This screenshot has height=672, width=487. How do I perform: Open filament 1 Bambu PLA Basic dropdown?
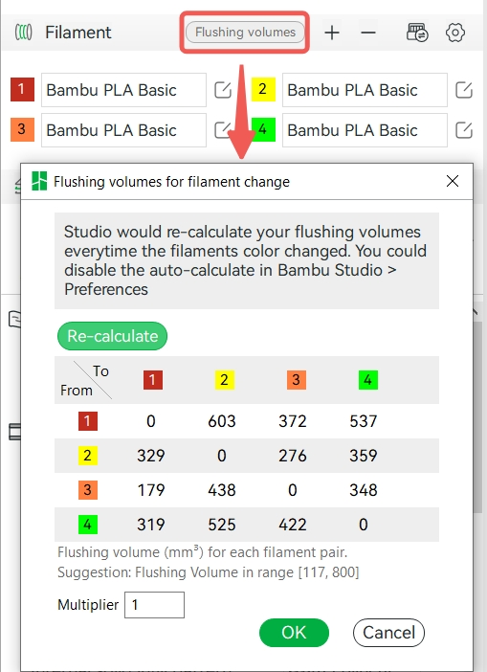tap(123, 90)
